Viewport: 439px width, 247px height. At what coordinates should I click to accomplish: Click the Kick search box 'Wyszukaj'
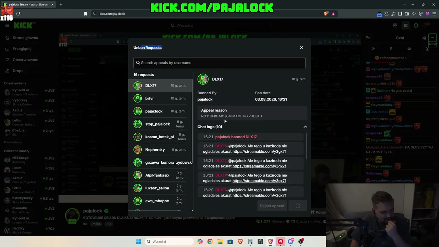tap(219, 25)
